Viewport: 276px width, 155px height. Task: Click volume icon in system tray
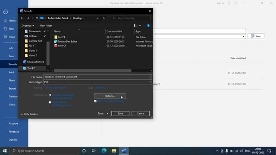tap(241, 151)
